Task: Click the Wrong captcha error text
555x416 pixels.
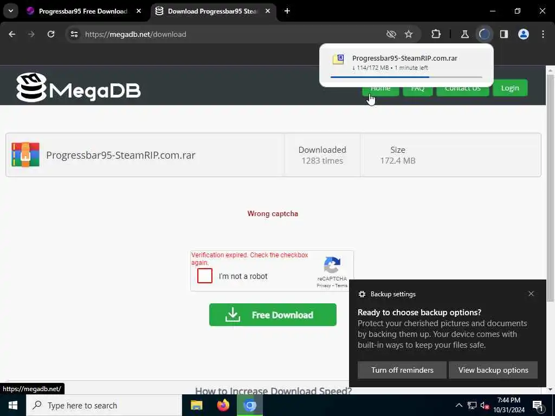Action: pos(273,213)
